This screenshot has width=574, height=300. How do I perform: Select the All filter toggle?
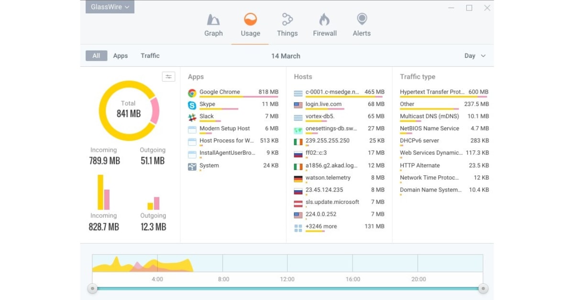[96, 56]
